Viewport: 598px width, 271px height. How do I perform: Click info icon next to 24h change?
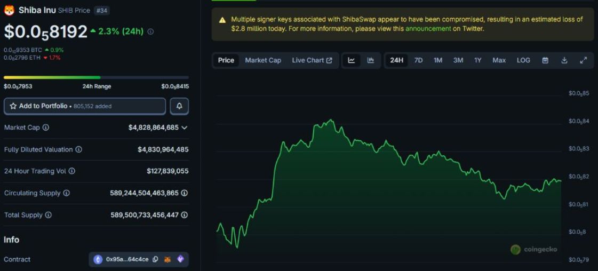click(150, 31)
